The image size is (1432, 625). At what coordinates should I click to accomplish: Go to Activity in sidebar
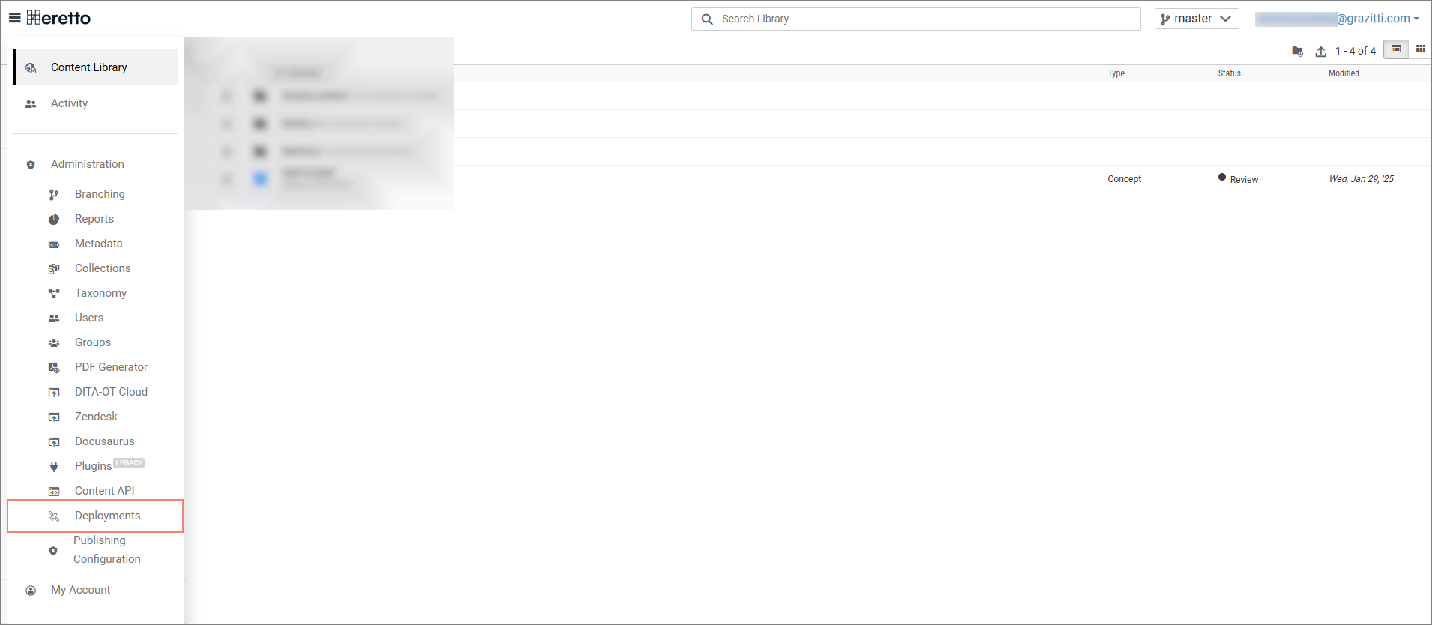coord(69,103)
